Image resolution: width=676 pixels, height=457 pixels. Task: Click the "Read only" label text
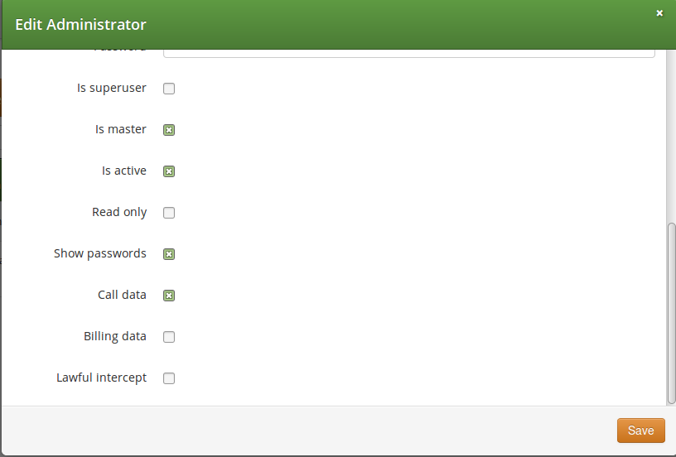coord(119,212)
